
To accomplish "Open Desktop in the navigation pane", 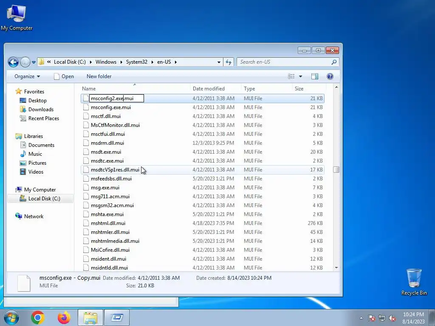I will tap(37, 101).
